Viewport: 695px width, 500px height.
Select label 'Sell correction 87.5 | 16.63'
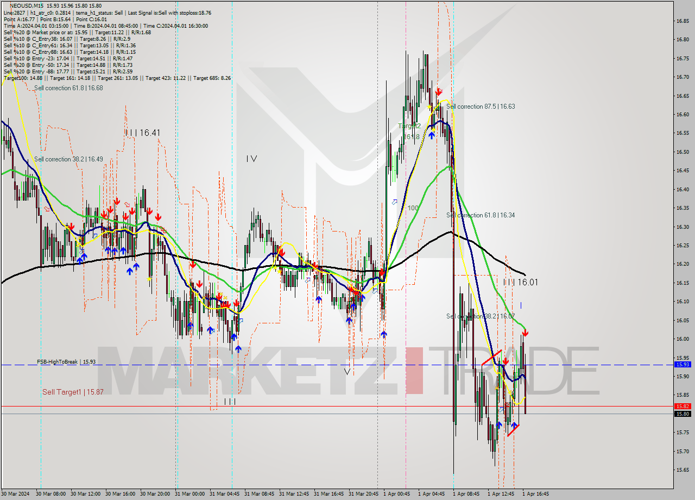click(481, 107)
